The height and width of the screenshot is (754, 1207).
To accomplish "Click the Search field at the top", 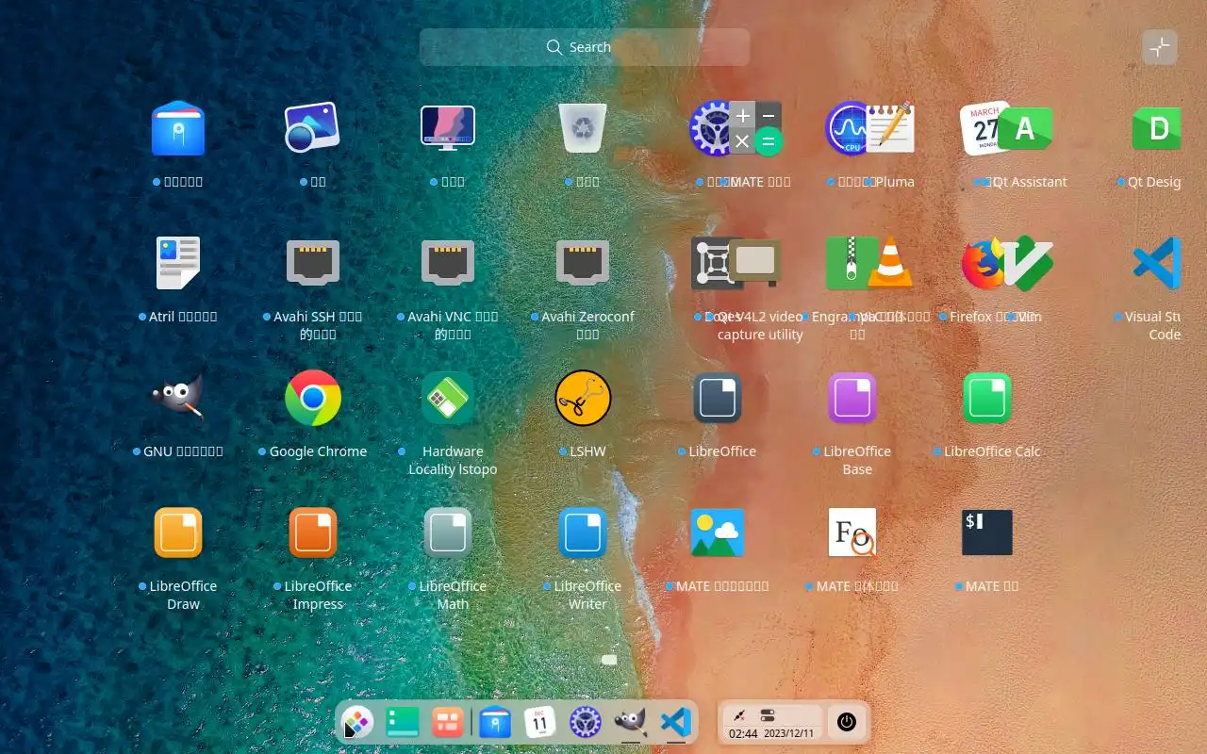I will tap(585, 47).
